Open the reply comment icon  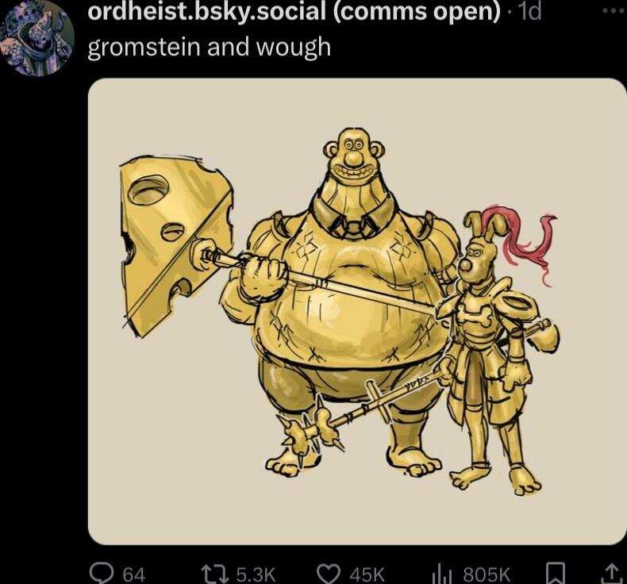(102, 574)
